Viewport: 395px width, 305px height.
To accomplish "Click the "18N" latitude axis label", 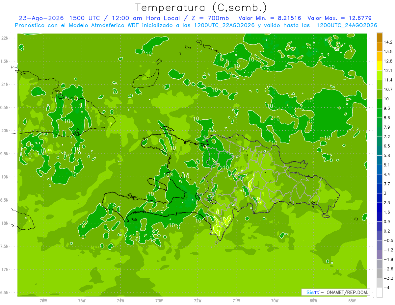I will [5, 223].
